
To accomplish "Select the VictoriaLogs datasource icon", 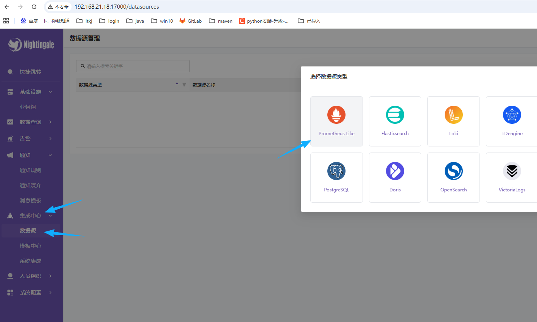I will (512, 171).
